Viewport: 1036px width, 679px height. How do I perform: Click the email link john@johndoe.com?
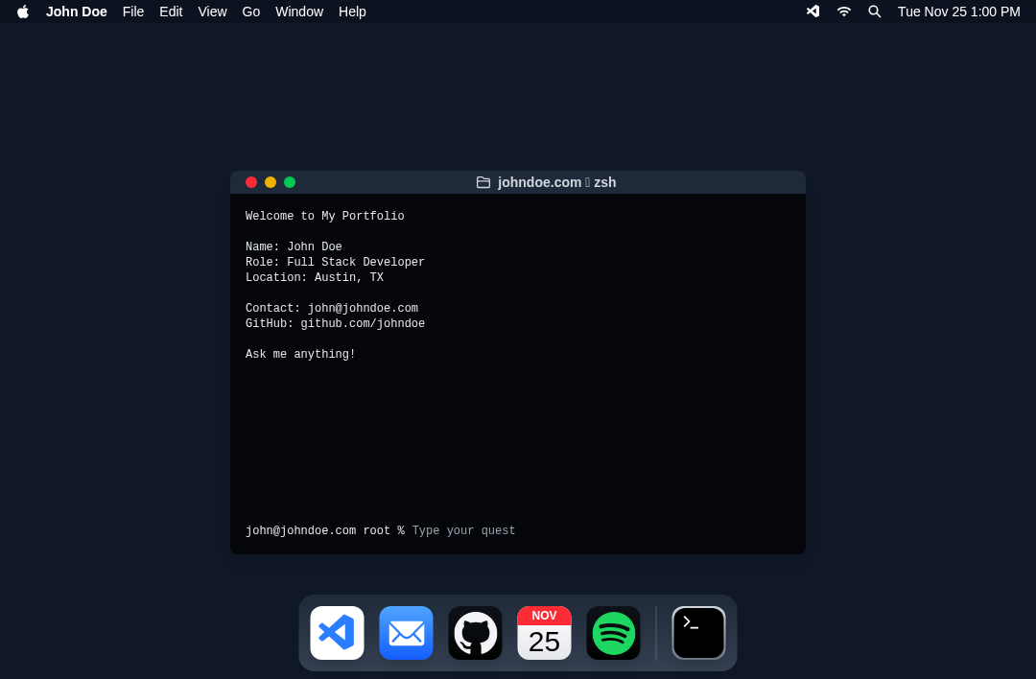[364, 308]
